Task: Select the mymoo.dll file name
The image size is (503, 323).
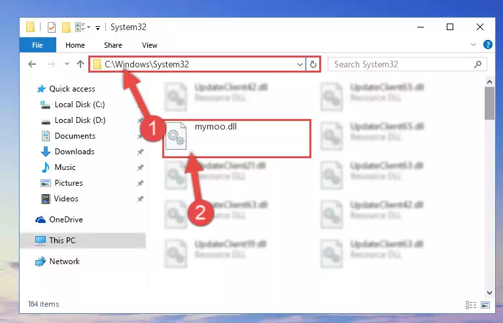Action: (x=216, y=127)
